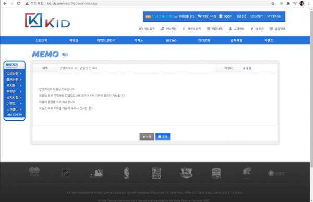Click the 운영팀 author link

click(247, 68)
